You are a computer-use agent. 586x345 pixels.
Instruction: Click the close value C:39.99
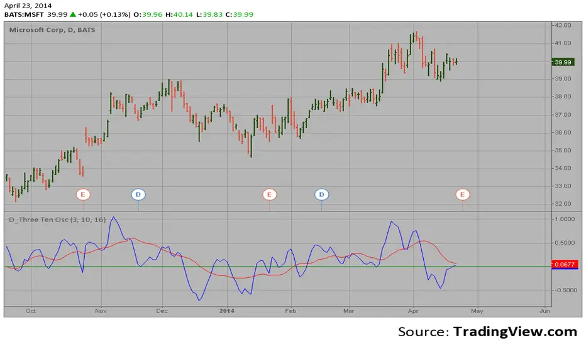click(x=240, y=14)
